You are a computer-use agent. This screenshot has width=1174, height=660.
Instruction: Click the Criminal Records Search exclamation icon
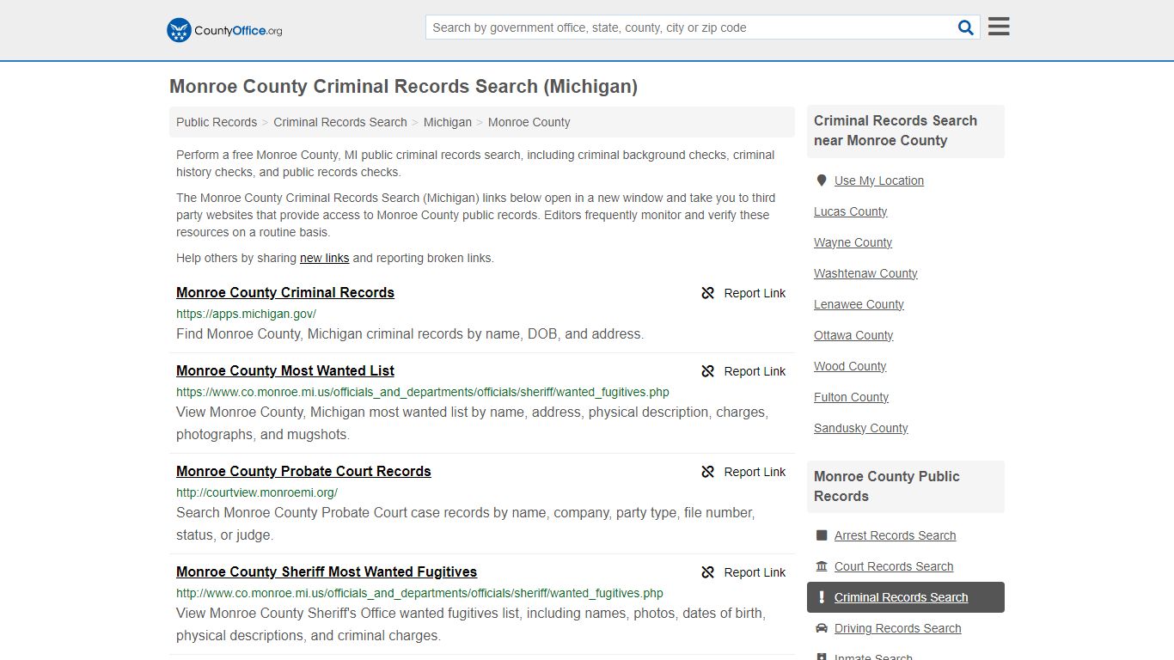(822, 597)
